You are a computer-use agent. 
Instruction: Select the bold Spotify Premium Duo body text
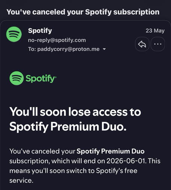pyautogui.click(x=111, y=151)
